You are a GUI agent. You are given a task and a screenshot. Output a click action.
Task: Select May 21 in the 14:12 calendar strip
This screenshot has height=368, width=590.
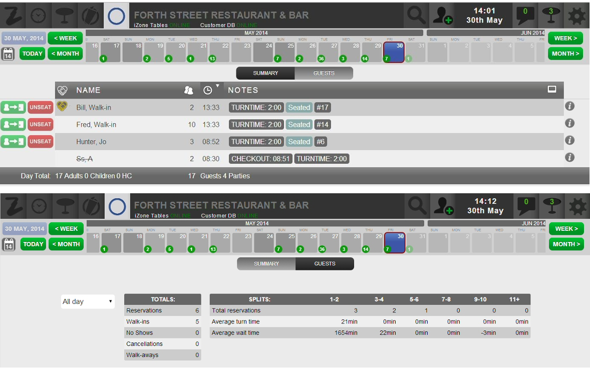click(x=199, y=242)
